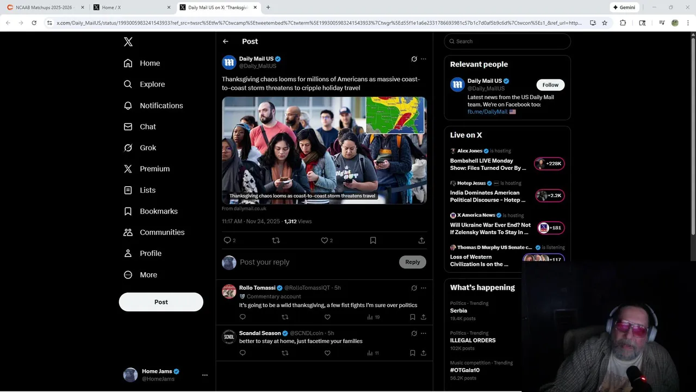
Task: Click the share icon on the main post
Action: point(421,240)
